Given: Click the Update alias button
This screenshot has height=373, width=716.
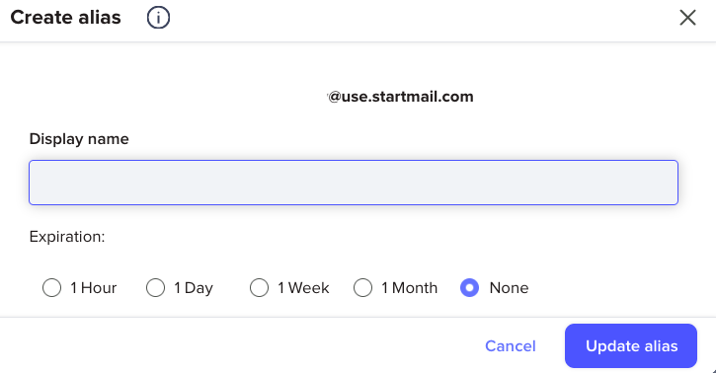Looking at the screenshot, I should (631, 345).
